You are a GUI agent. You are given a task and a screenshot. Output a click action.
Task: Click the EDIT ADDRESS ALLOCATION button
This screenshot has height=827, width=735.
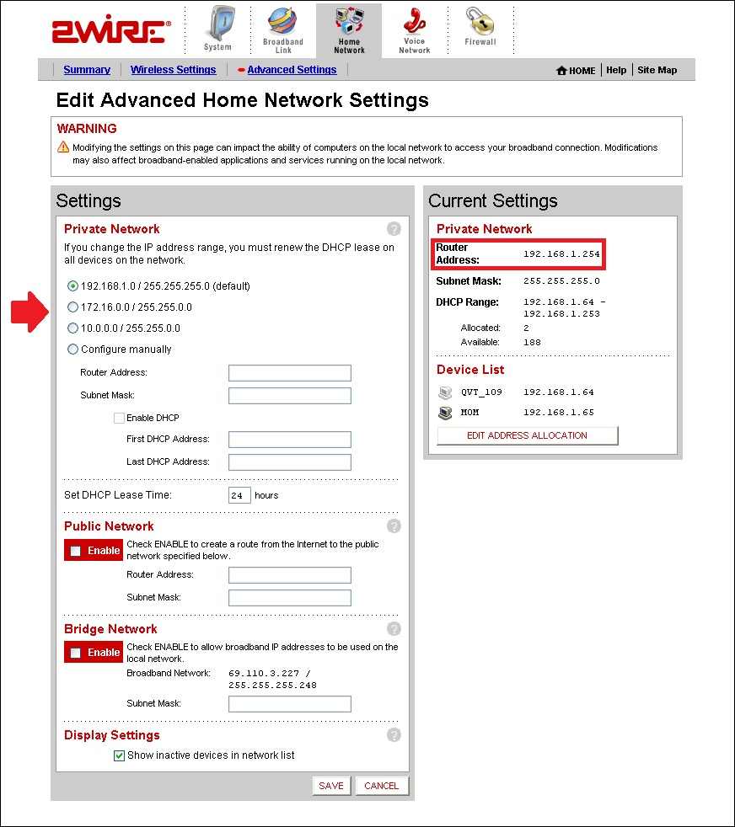pyautogui.click(x=527, y=435)
